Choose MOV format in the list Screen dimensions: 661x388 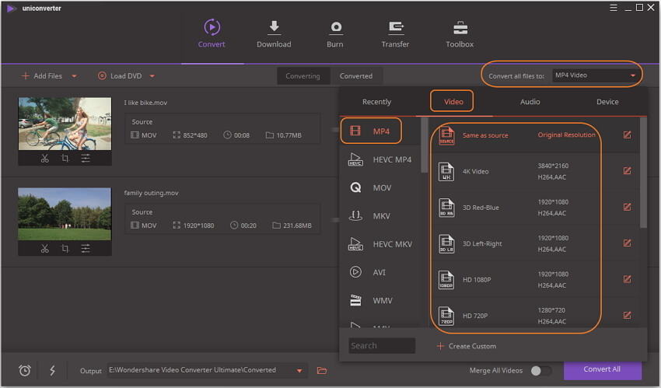379,188
